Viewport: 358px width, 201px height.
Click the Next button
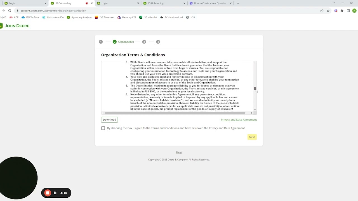pyautogui.click(x=252, y=137)
